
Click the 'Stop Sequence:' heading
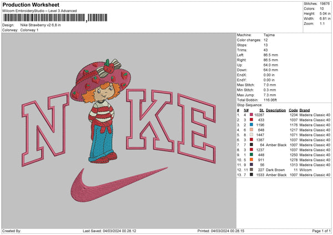250,105
